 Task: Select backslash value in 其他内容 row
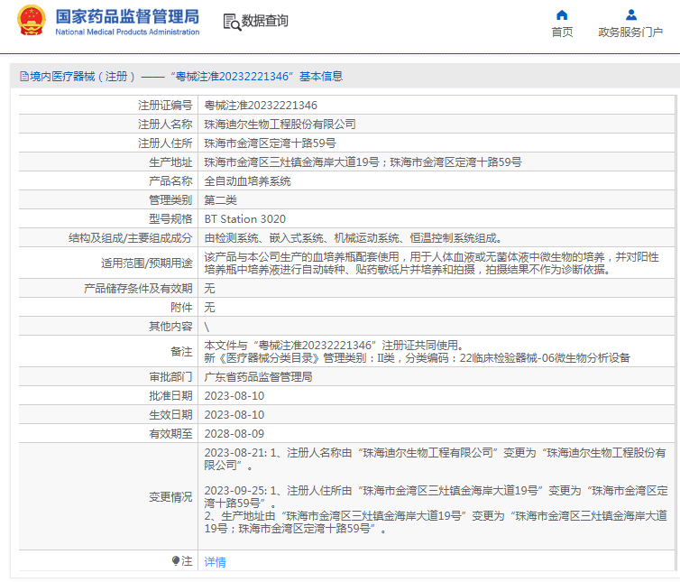[207, 327]
